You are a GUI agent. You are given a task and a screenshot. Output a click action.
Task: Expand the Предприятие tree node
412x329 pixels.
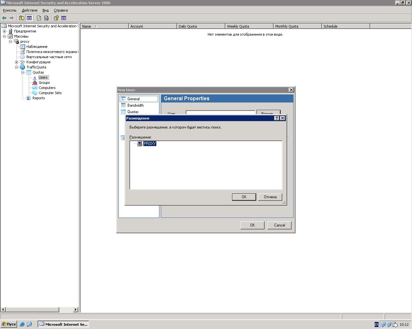coord(5,31)
